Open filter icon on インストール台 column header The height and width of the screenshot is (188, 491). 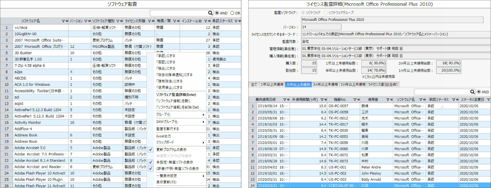tap(205, 20)
